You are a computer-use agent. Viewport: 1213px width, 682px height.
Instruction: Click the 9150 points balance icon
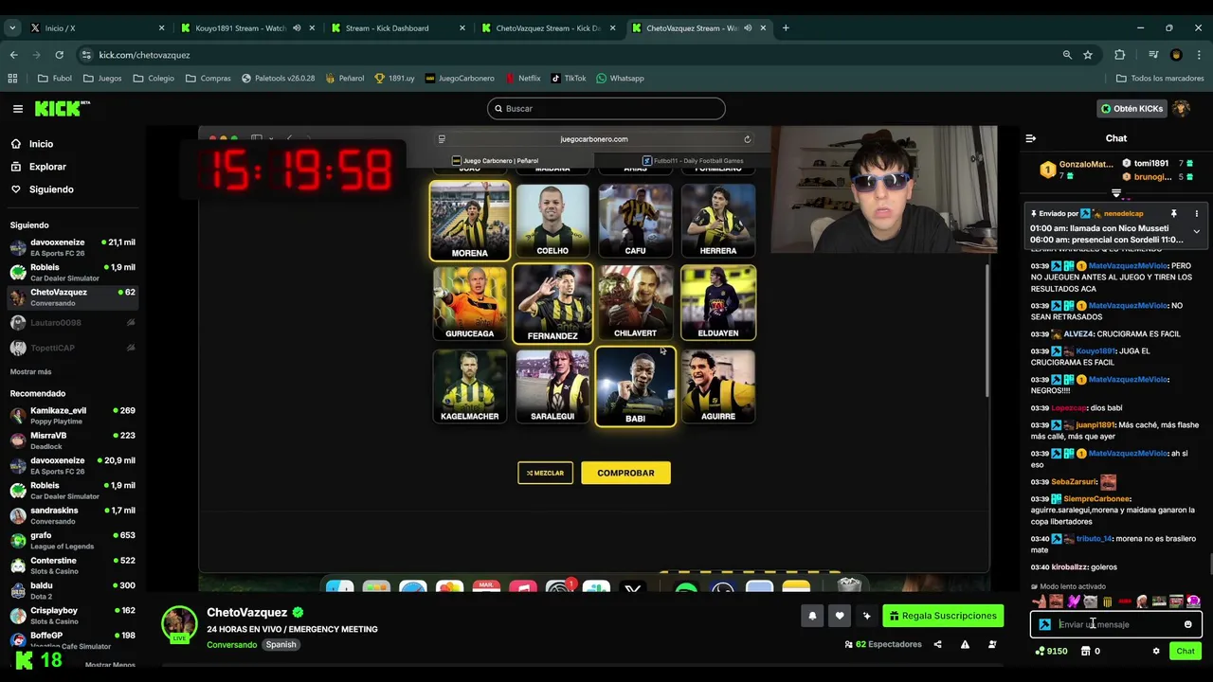click(x=1041, y=652)
